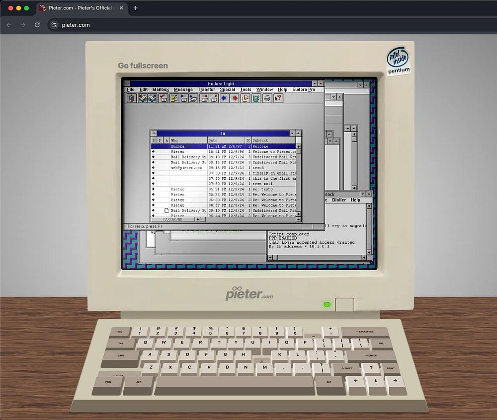The width and height of the screenshot is (497, 420).
Task: Click the Redirect message toolbar icon
Action: click(215, 98)
